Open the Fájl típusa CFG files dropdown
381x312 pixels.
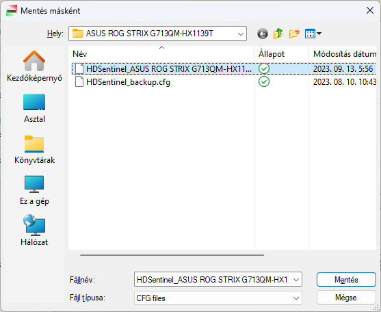pyautogui.click(x=218, y=298)
